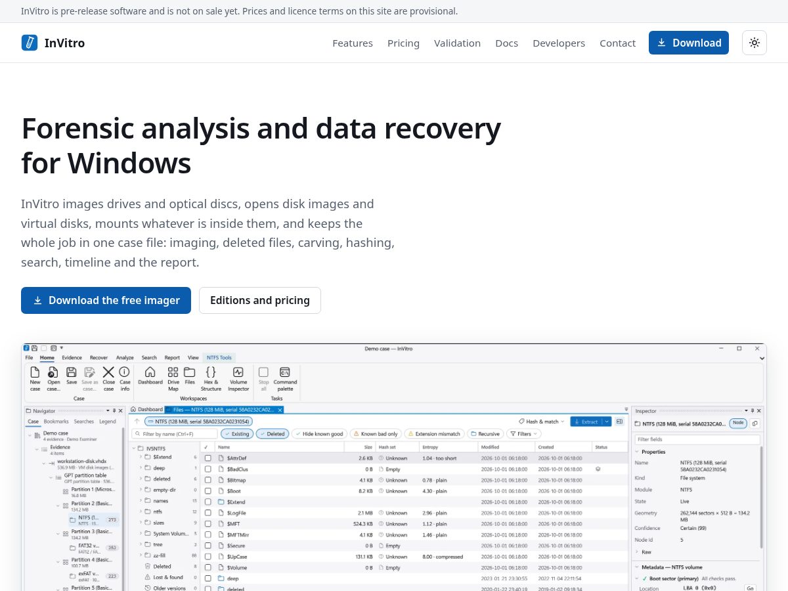
Task: Click the Filter fields input in Inspector
Action: click(x=697, y=439)
